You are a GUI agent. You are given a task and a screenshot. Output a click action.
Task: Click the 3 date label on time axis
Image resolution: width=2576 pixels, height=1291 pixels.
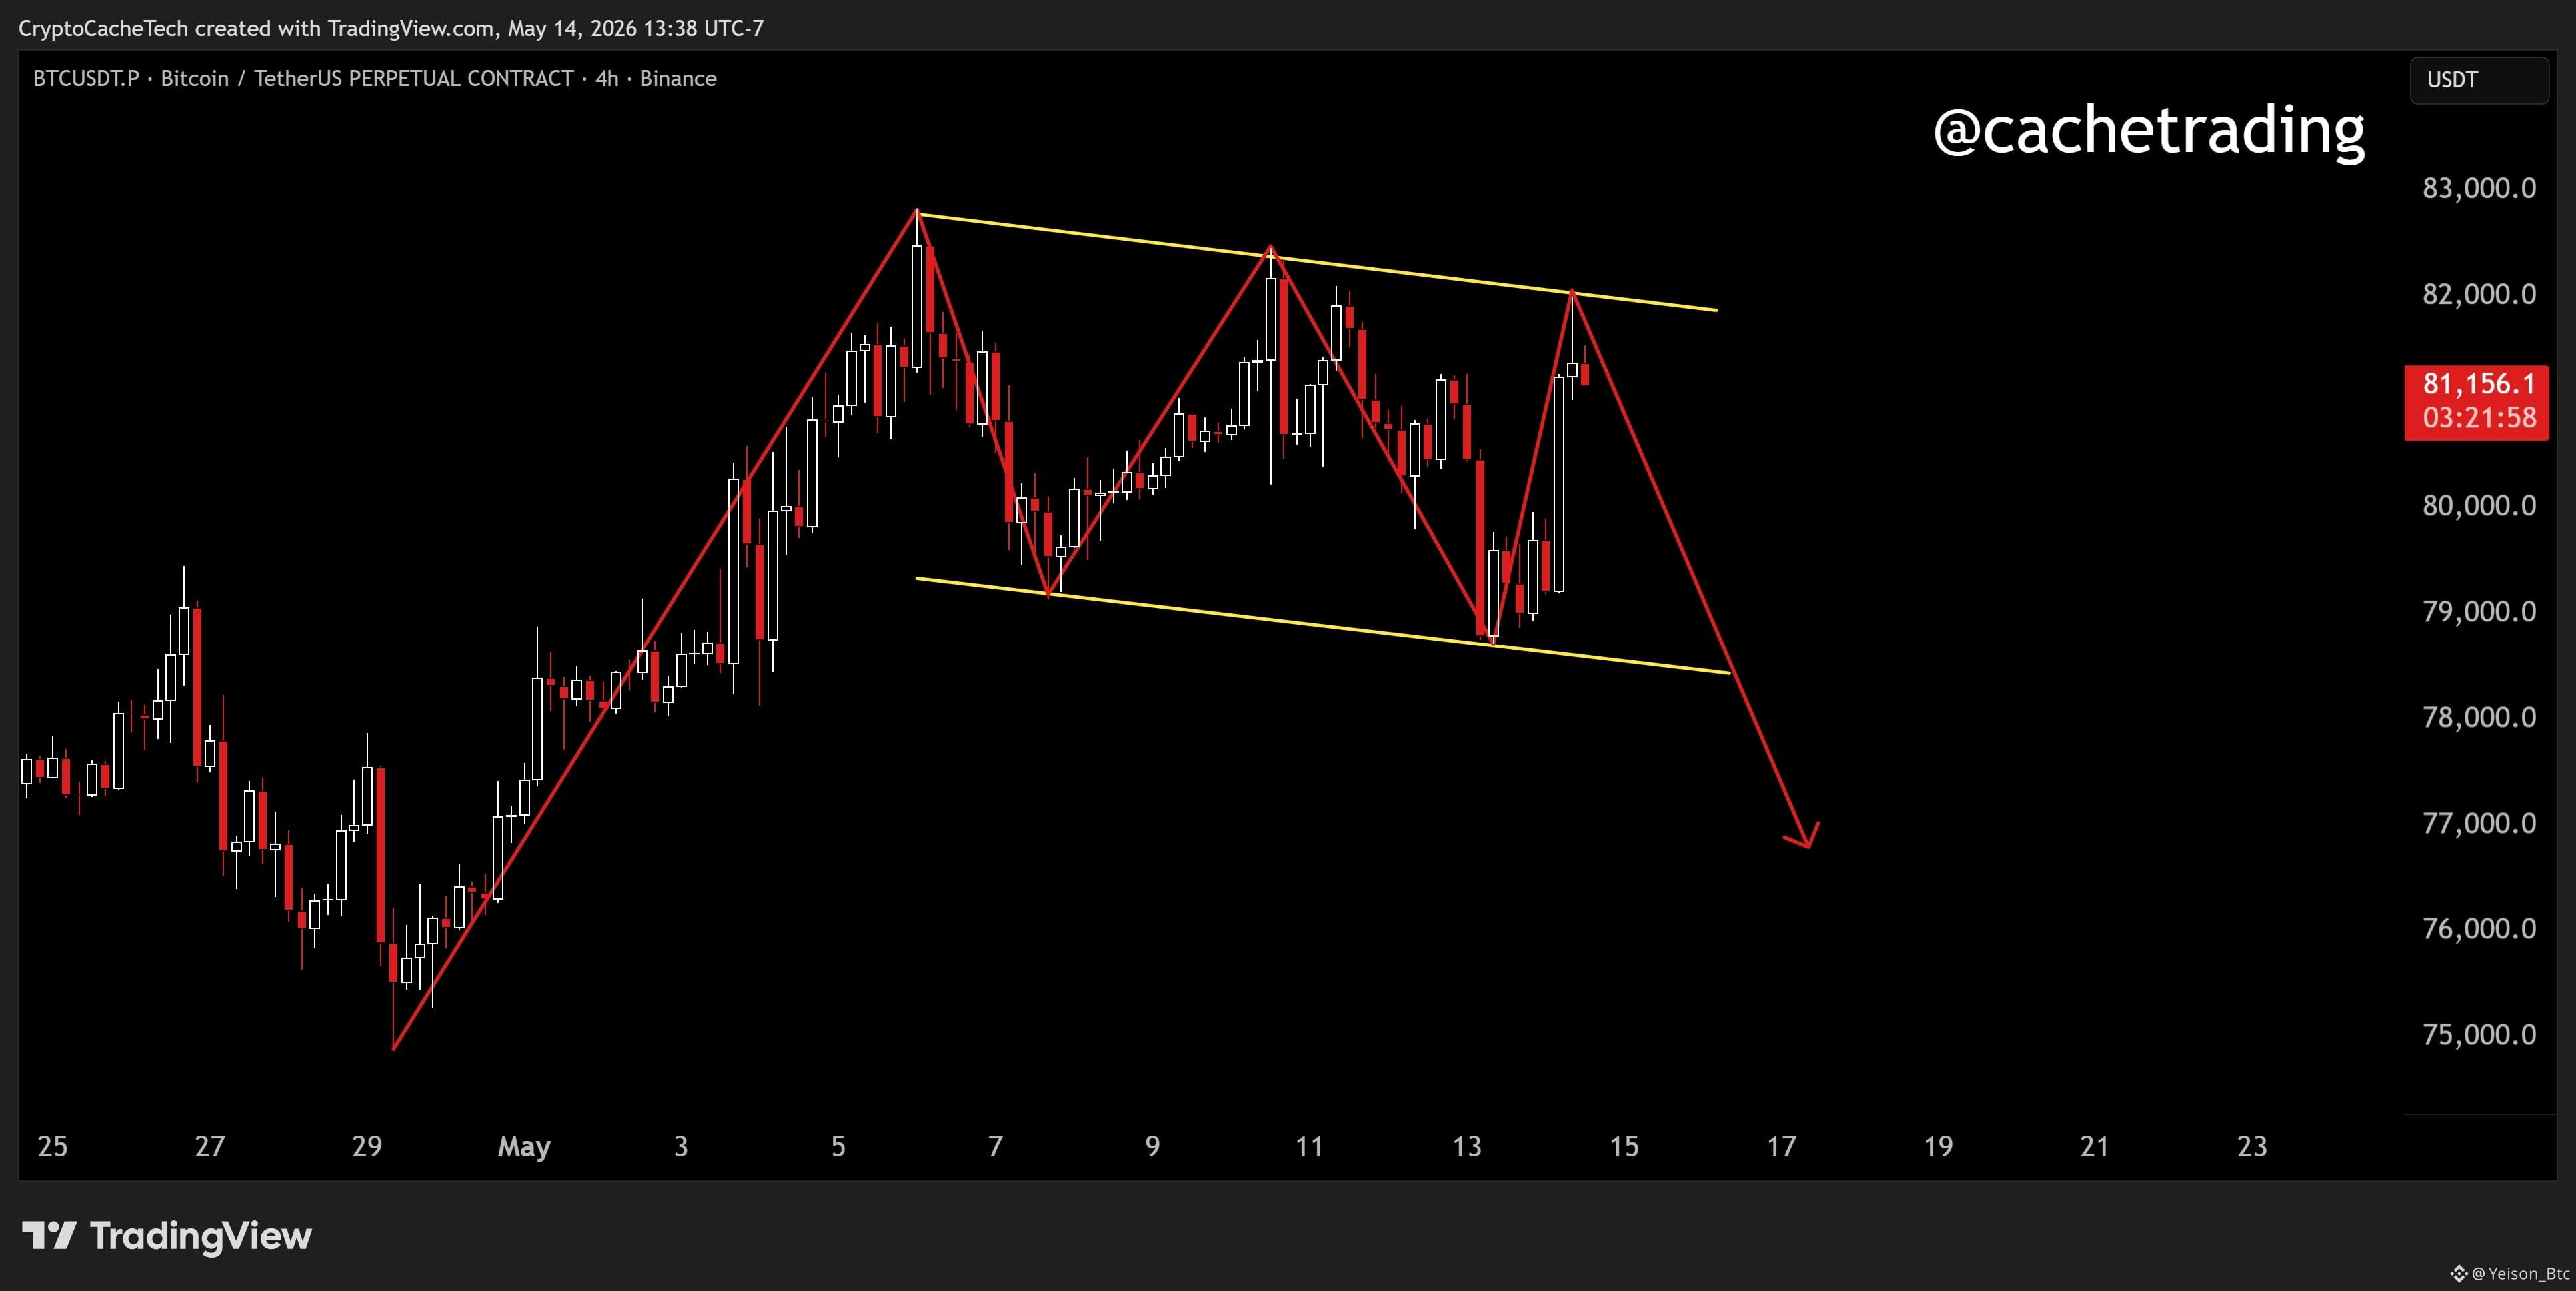681,1146
